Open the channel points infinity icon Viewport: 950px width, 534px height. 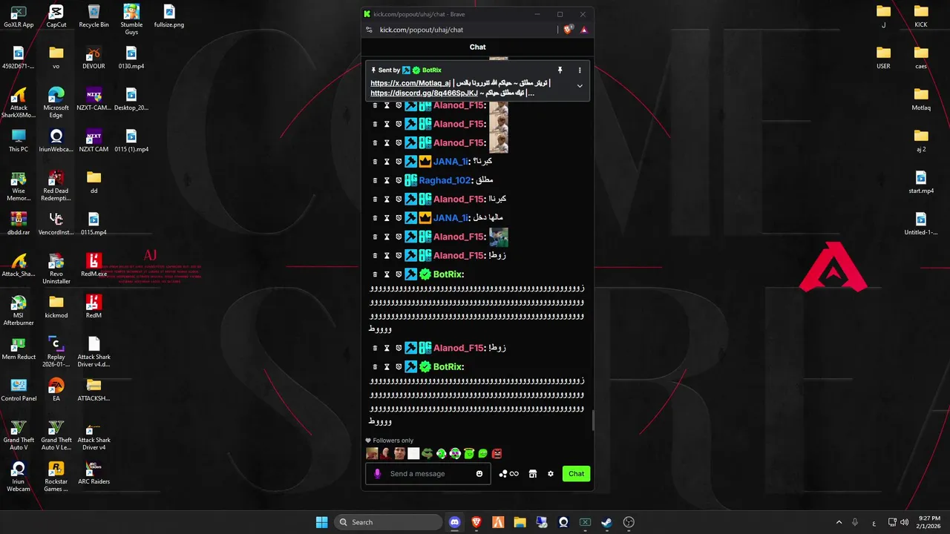(509, 474)
